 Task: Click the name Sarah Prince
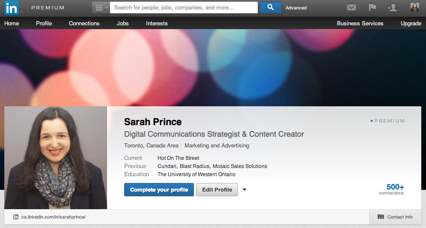(153, 122)
